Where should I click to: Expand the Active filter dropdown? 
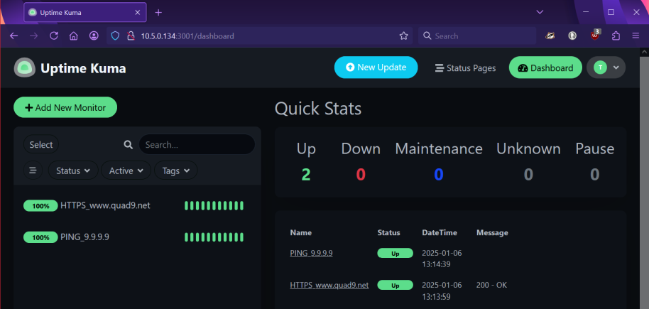[126, 170]
